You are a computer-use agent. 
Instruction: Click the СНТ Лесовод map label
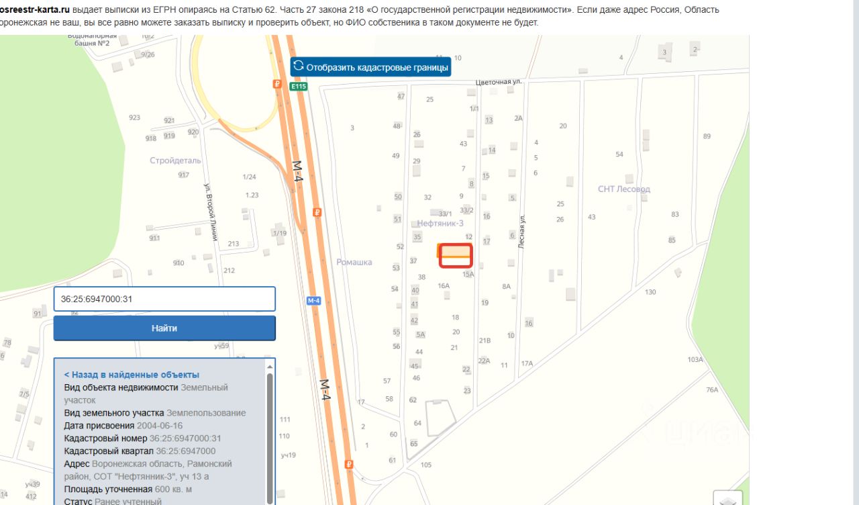tap(624, 189)
